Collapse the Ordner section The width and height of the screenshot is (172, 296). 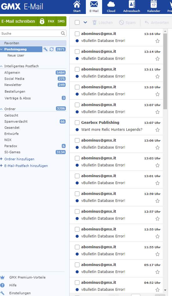[1, 109]
